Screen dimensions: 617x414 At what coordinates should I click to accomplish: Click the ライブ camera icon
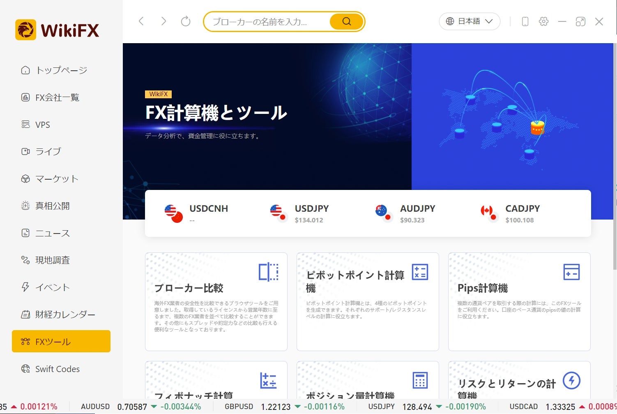tap(25, 152)
